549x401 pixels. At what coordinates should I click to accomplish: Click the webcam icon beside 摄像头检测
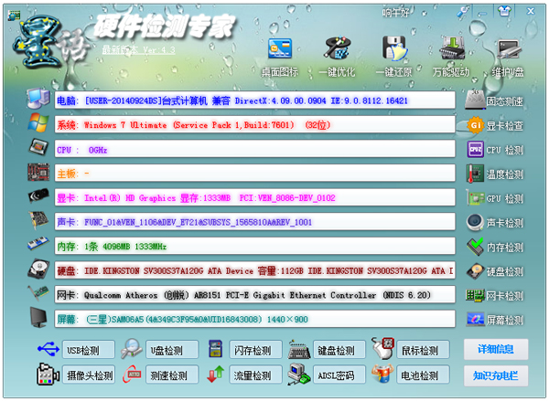pyautogui.click(x=48, y=375)
